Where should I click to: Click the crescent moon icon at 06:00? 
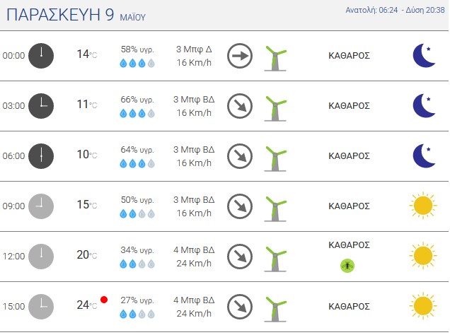click(x=424, y=156)
